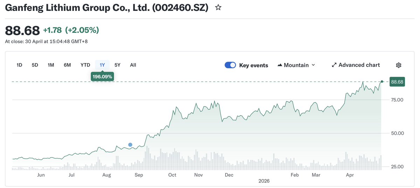The image size is (420, 188).
Task: Click the Feb x-axis label
Action: click(294, 175)
